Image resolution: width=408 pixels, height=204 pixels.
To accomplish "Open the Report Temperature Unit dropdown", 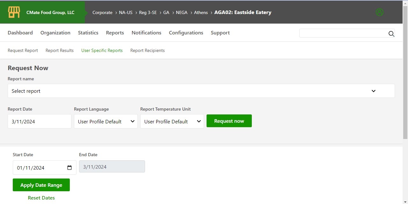I will tap(172, 121).
